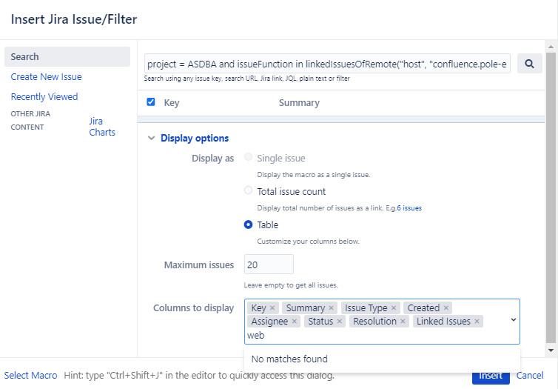This screenshot has height=389, width=558.
Task: Remove the Resolution column tag
Action: (403, 322)
